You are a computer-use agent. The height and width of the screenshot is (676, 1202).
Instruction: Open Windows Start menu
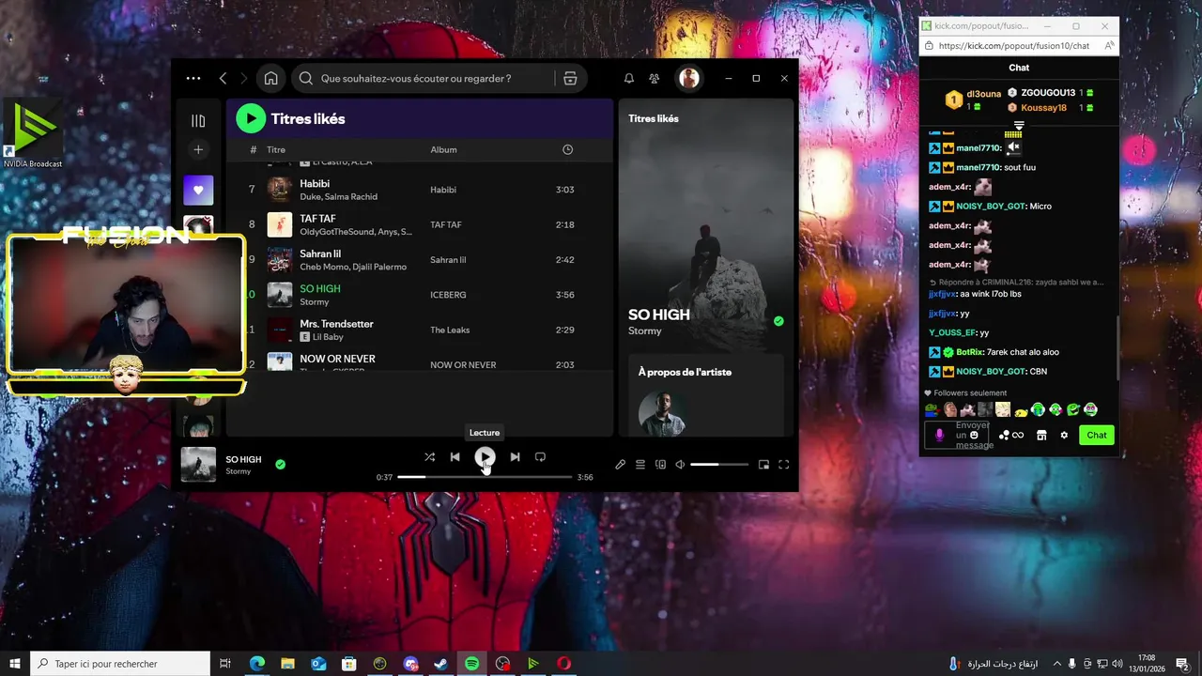pos(15,664)
